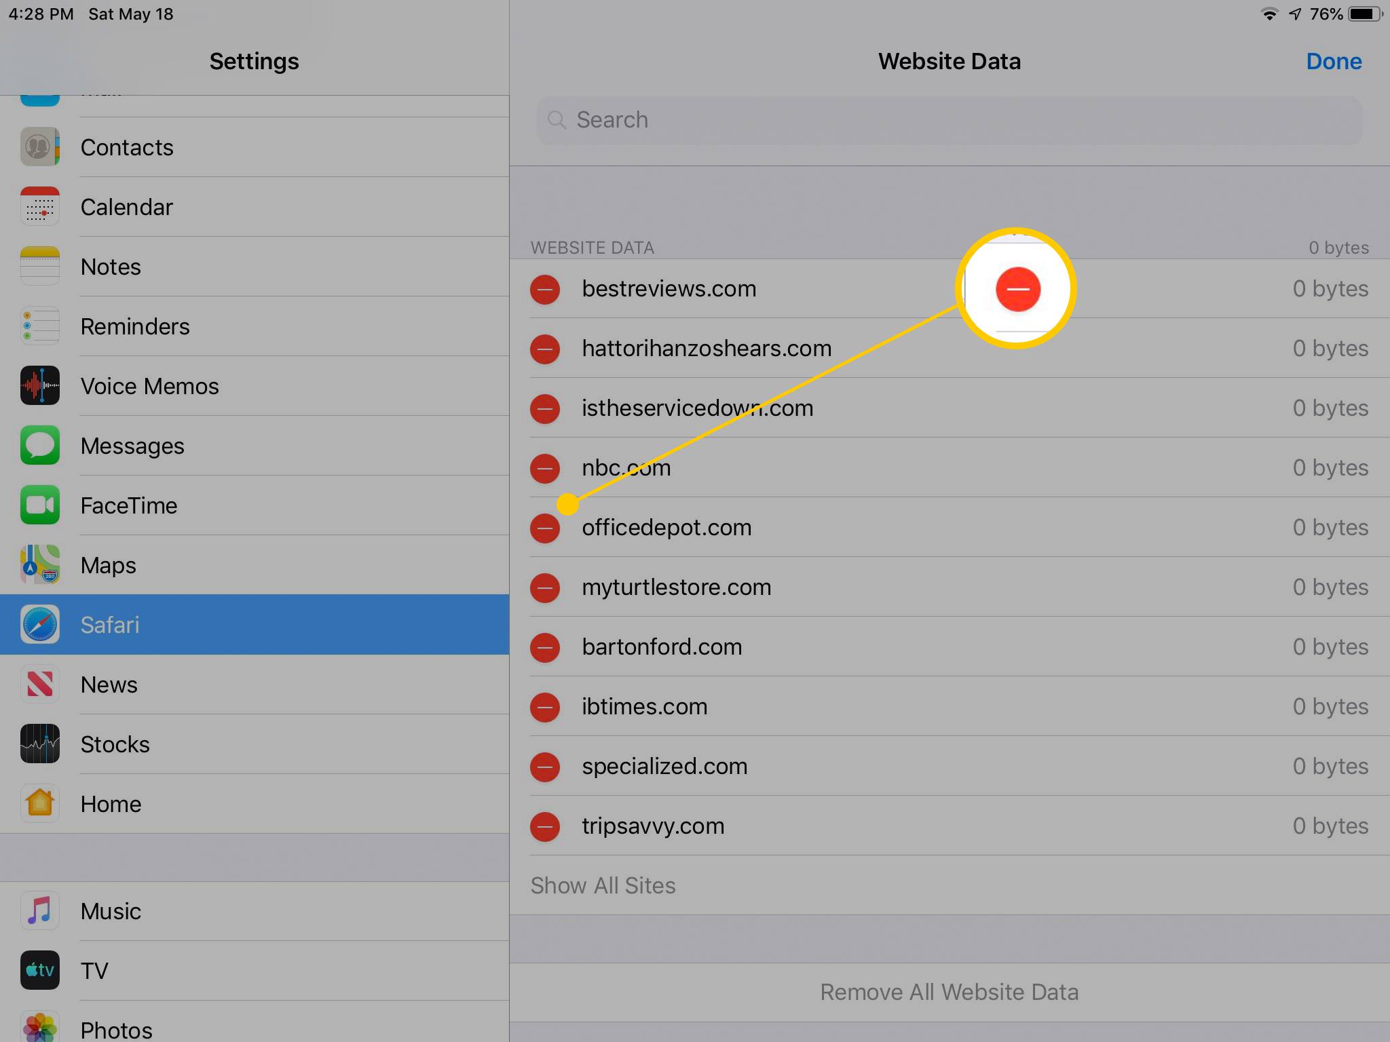This screenshot has height=1042, width=1390.
Task: Tap the Apple TV icon
Action: 40,970
